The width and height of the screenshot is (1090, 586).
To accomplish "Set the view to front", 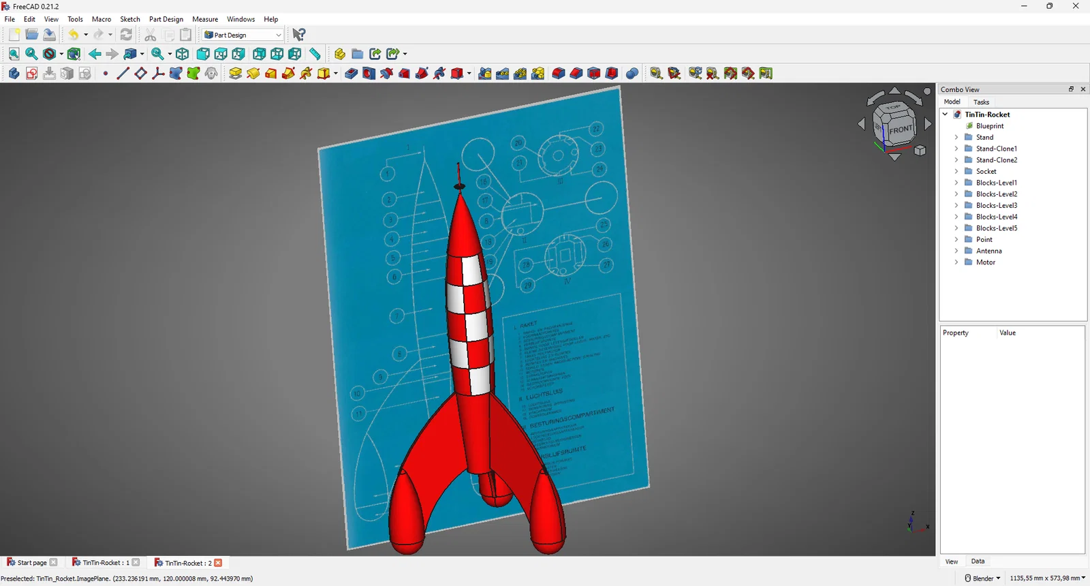I will point(203,54).
